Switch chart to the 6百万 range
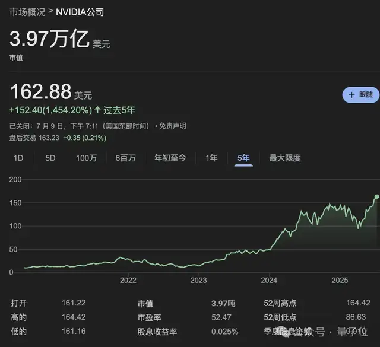380x347 pixels. pyautogui.click(x=125, y=158)
